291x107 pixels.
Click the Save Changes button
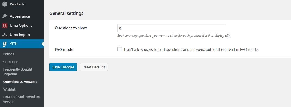point(63,67)
